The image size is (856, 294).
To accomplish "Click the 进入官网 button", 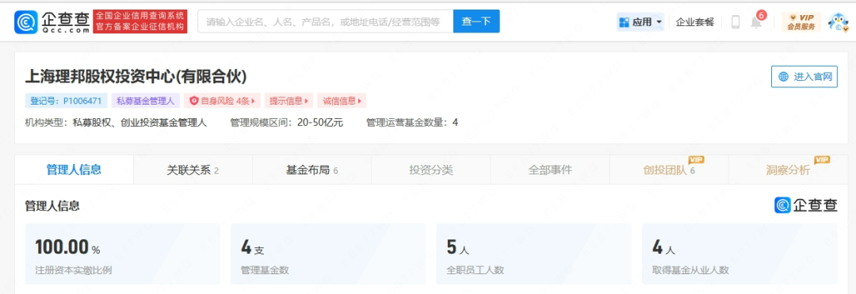I will 804,76.
